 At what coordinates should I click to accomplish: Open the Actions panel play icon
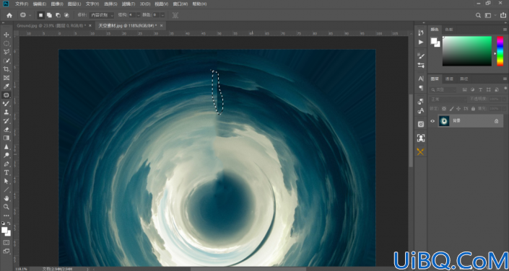tap(421, 42)
